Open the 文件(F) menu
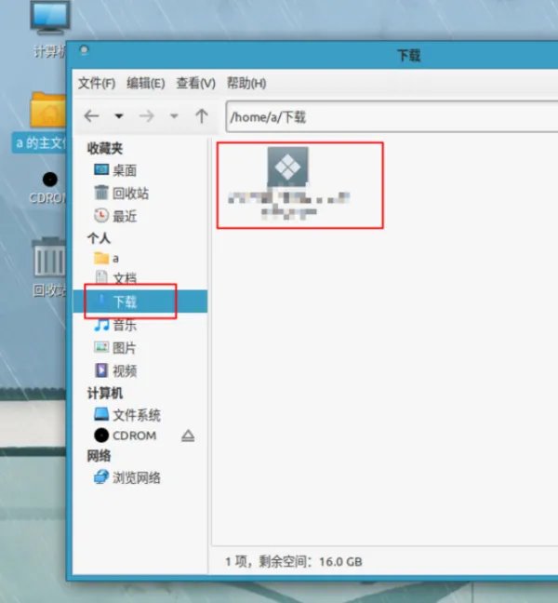 (97, 83)
